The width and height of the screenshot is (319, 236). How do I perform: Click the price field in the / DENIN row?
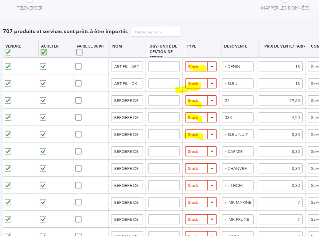point(281,66)
